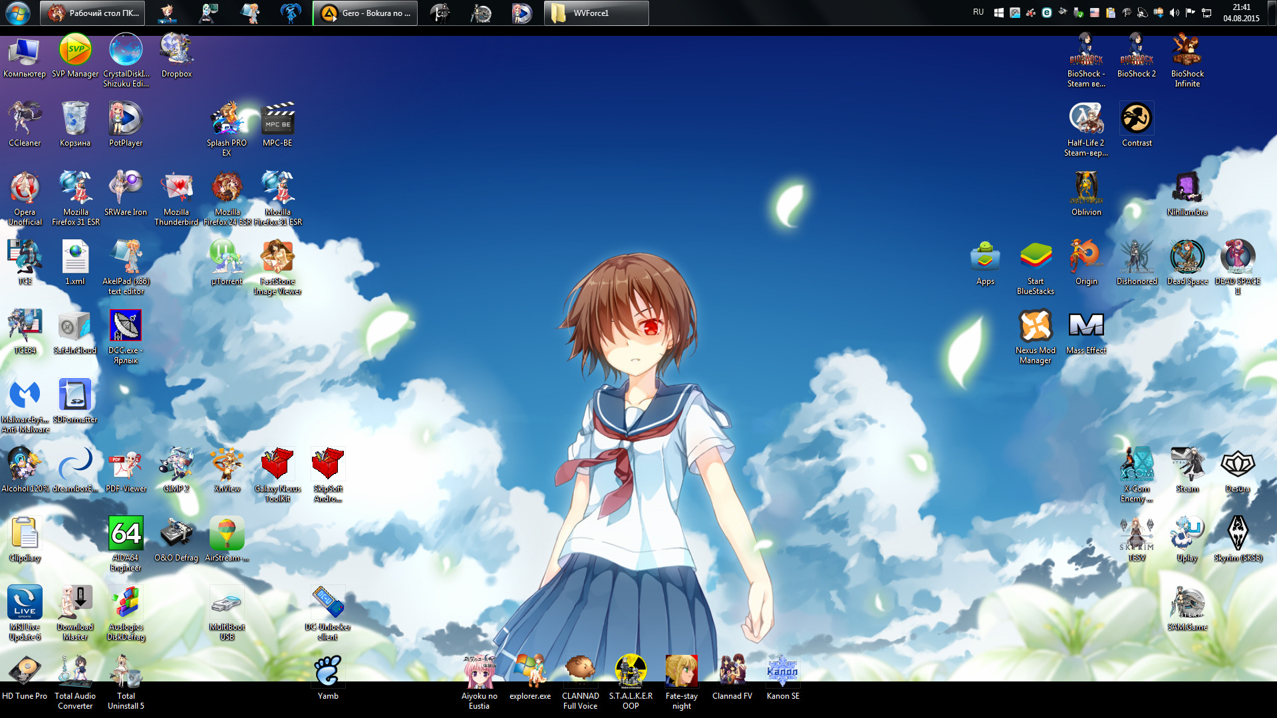Launch FastStone Image Viewer icon
This screenshot has width=1277, height=718.
277,267
